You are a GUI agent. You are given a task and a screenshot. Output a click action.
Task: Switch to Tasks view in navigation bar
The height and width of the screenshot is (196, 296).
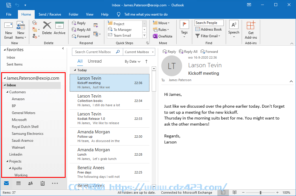tap(43, 183)
